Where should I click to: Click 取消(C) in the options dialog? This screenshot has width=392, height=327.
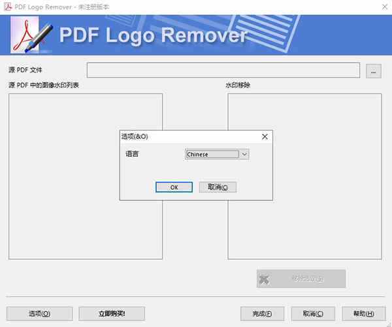tap(218, 187)
